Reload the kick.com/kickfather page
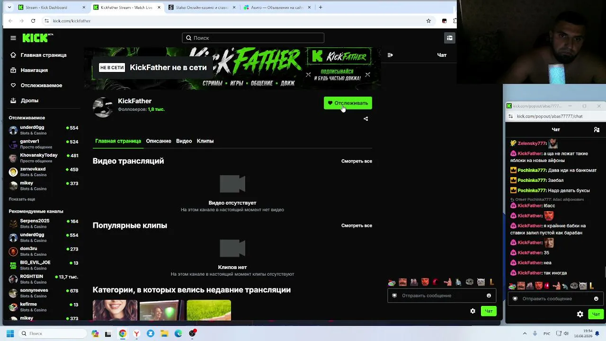 pyautogui.click(x=33, y=21)
